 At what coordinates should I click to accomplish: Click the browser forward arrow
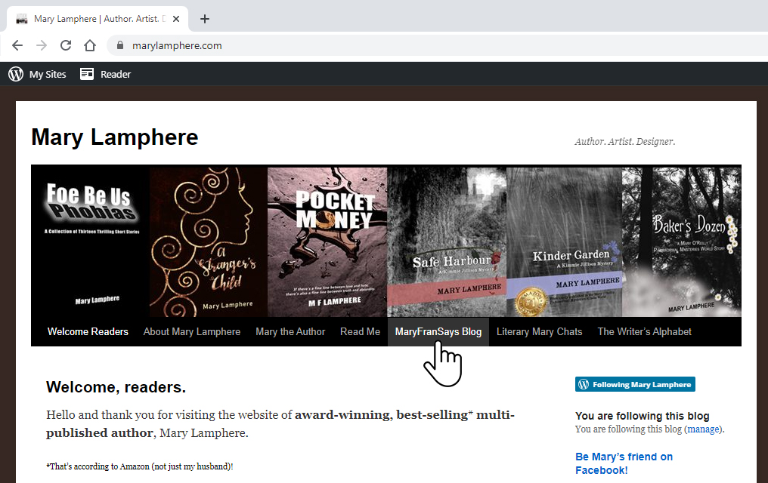coord(42,45)
